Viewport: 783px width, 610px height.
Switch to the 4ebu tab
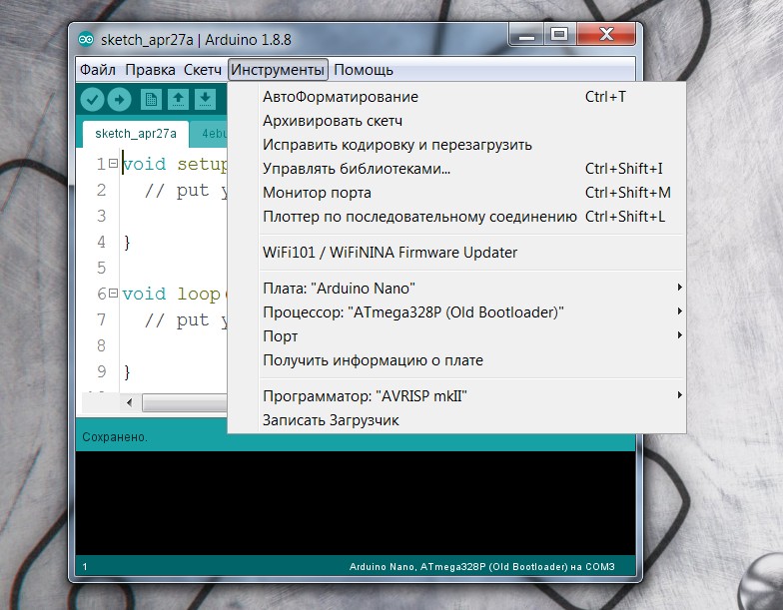210,134
